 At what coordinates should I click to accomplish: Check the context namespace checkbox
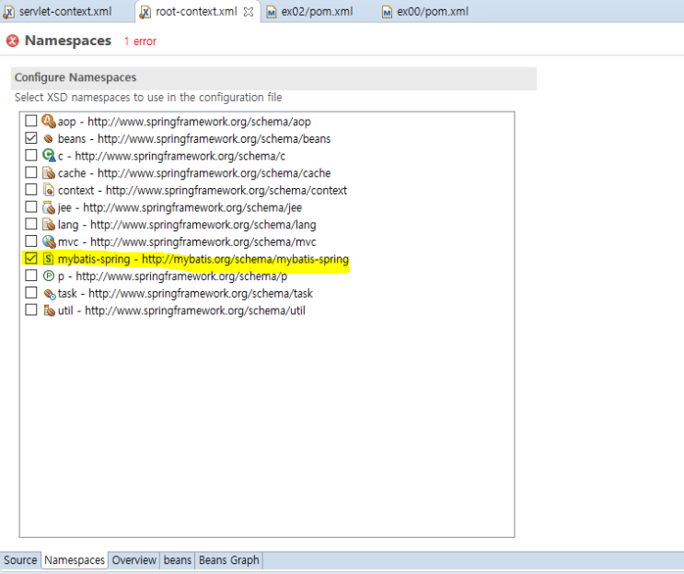pos(31,191)
